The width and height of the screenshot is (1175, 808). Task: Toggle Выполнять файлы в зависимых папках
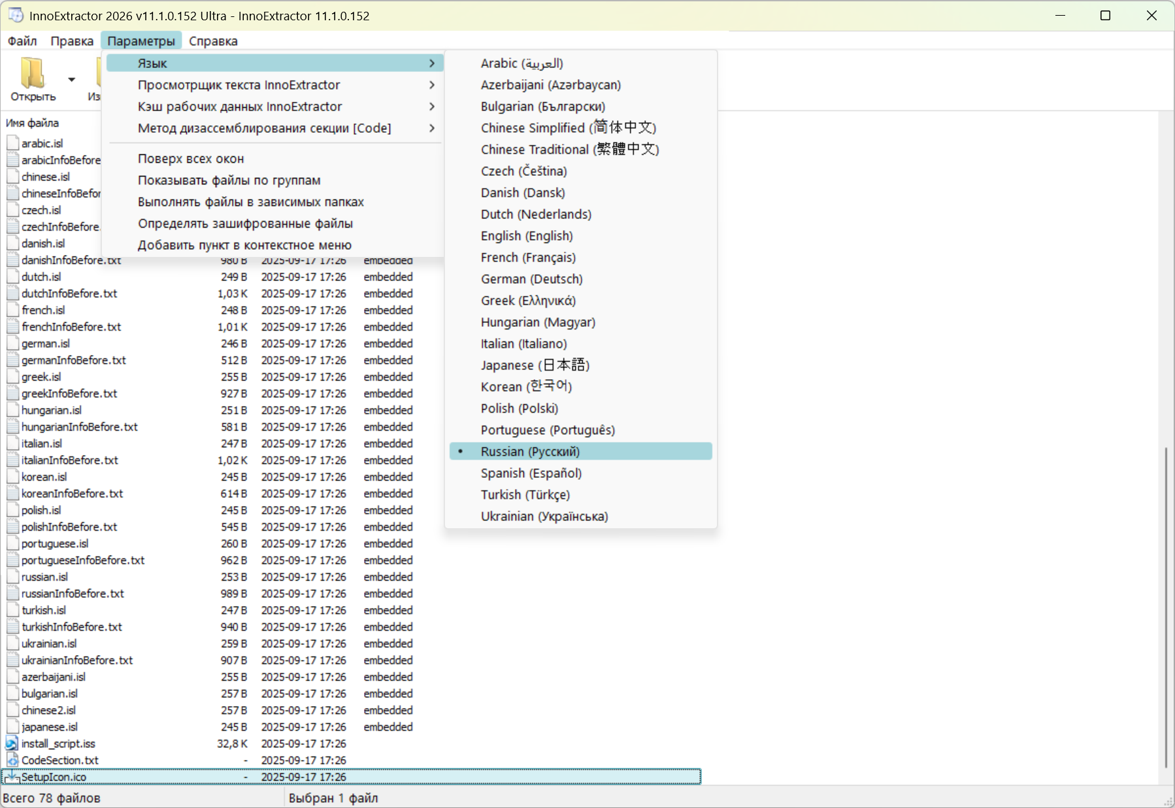click(275, 202)
